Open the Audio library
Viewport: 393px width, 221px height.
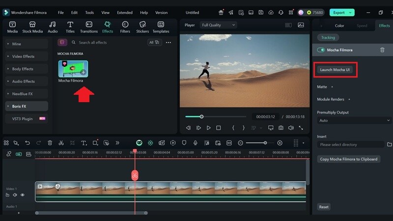coord(53,27)
